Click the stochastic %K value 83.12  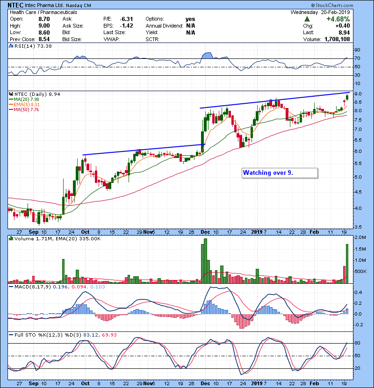90,335
